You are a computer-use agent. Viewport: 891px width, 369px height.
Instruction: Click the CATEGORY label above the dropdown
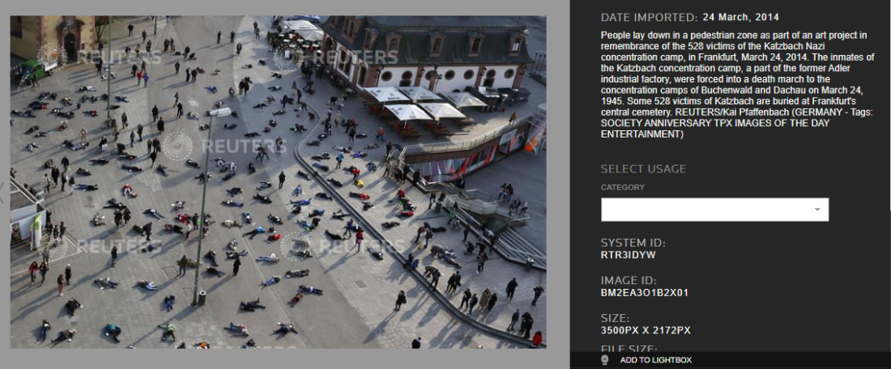tap(623, 188)
